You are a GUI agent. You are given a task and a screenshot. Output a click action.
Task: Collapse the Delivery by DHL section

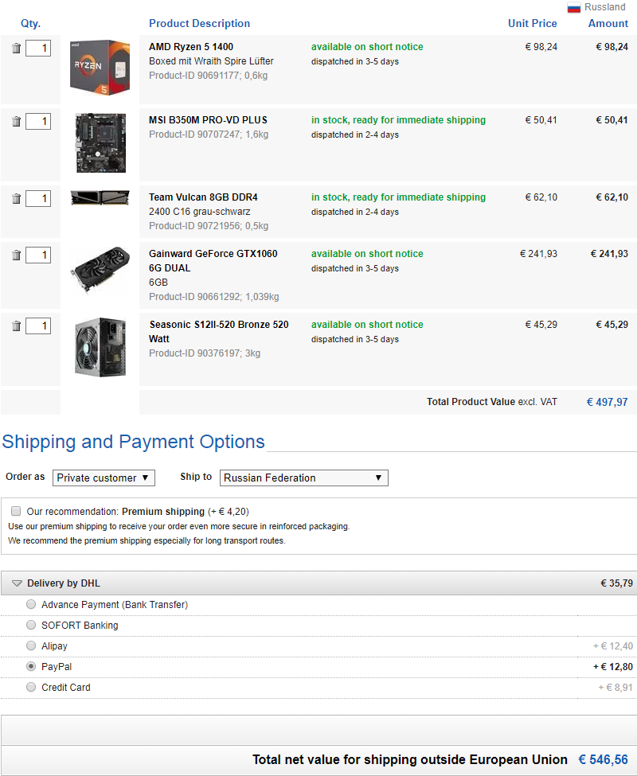(x=17, y=583)
